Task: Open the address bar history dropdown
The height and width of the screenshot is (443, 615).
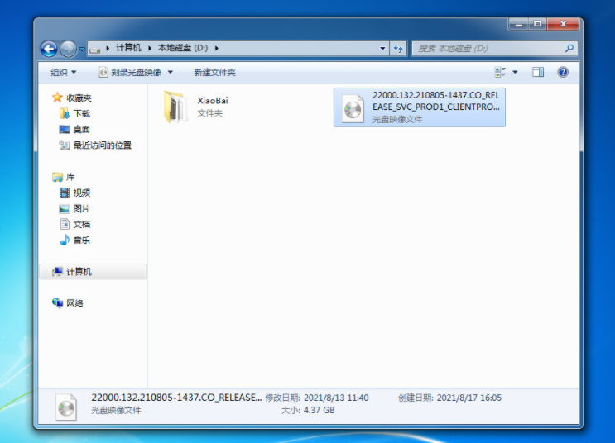Action: tap(382, 49)
